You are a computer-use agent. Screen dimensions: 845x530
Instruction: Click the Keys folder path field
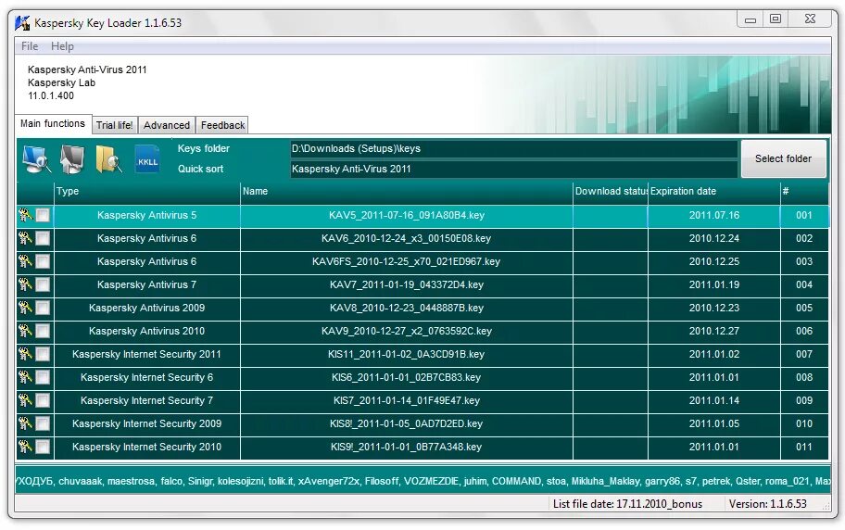tap(513, 149)
